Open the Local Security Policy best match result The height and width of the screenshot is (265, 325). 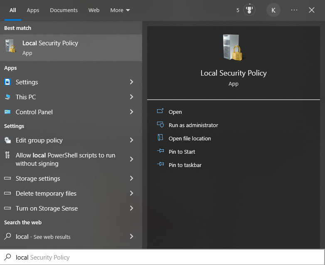click(x=71, y=48)
